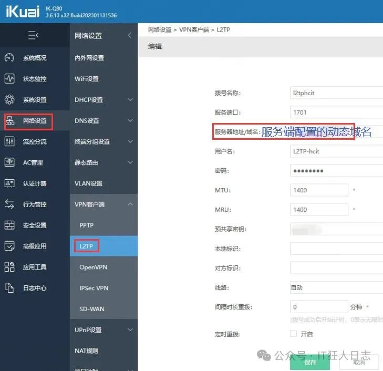The width and height of the screenshot is (383, 371).
Task: Click the 安全设置 firewall icon
Action: point(9,225)
